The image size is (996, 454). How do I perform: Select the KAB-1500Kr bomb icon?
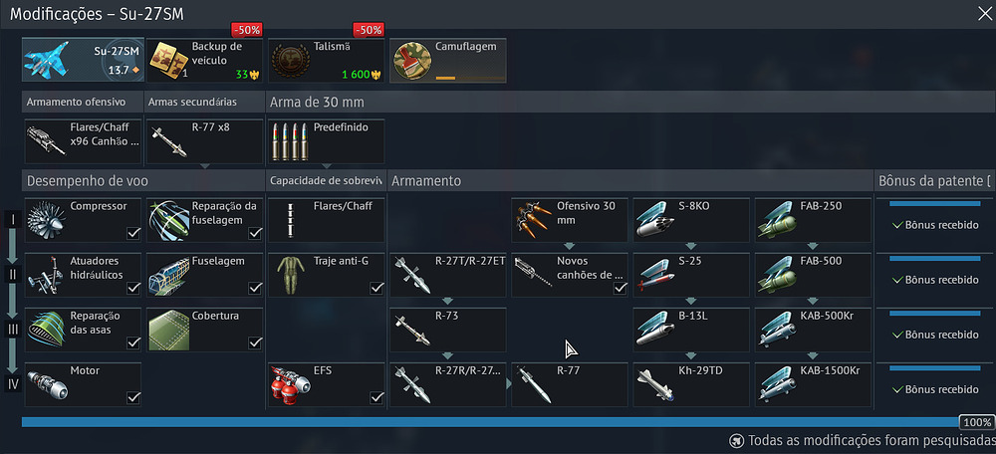(x=777, y=384)
